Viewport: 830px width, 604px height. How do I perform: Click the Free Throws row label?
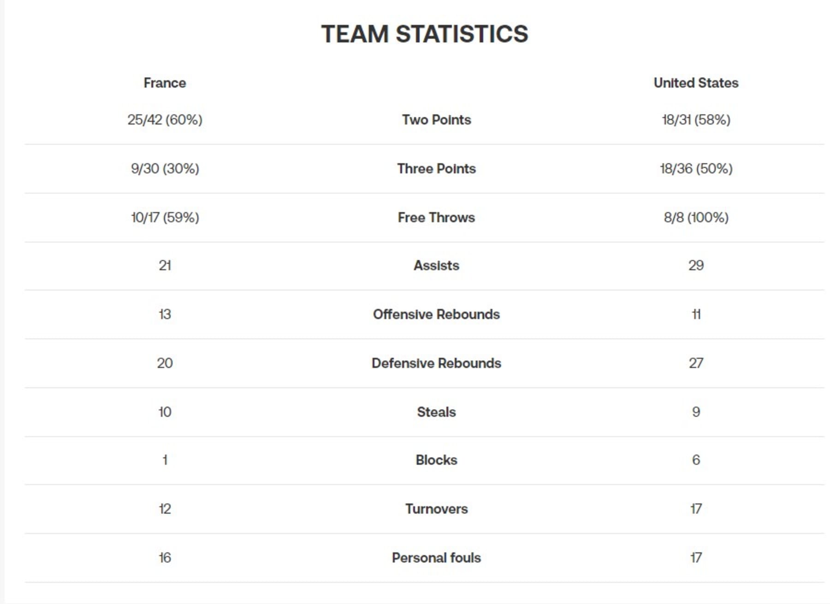pos(436,218)
